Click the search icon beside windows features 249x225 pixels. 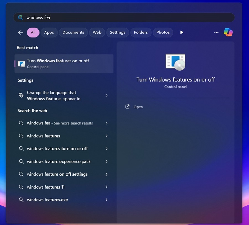[21, 136]
